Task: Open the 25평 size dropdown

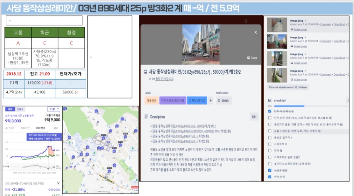Action: [x=54, y=109]
